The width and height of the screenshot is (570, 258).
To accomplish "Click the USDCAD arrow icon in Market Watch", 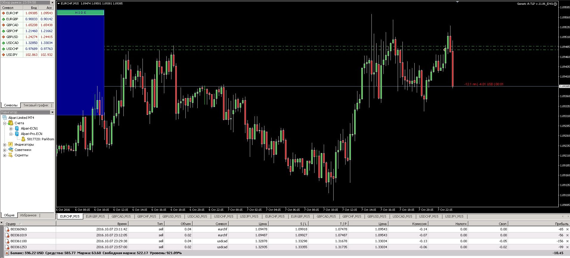I will click(3, 43).
